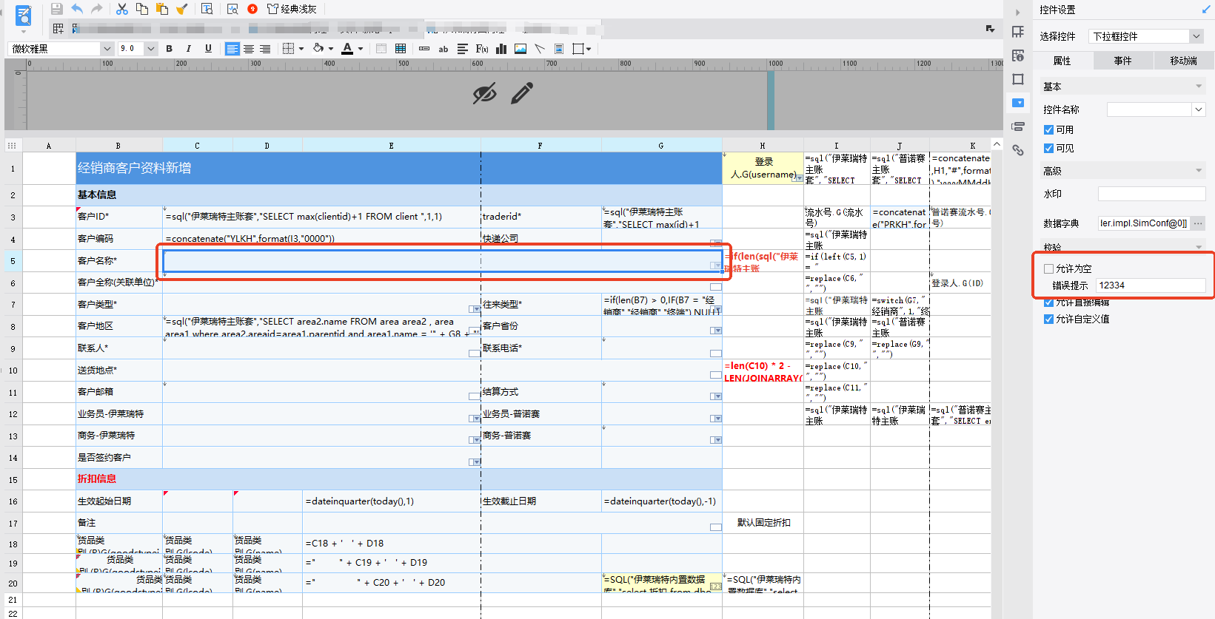This screenshot has width=1215, height=619.
Task: Open the font size dropdown 9.0
Action: [151, 49]
